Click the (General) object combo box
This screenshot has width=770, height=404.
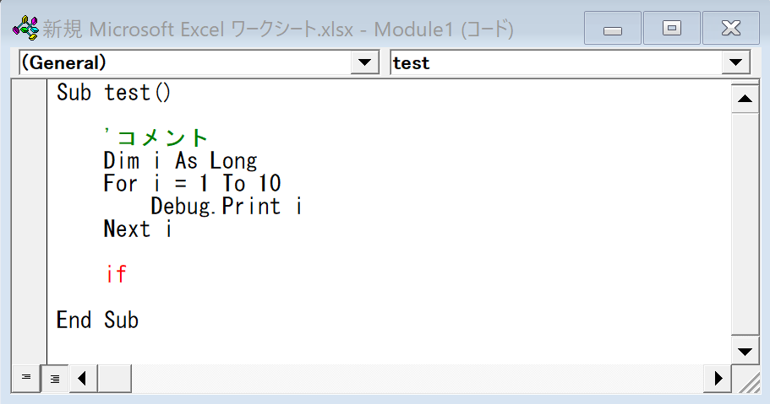pos(184,62)
